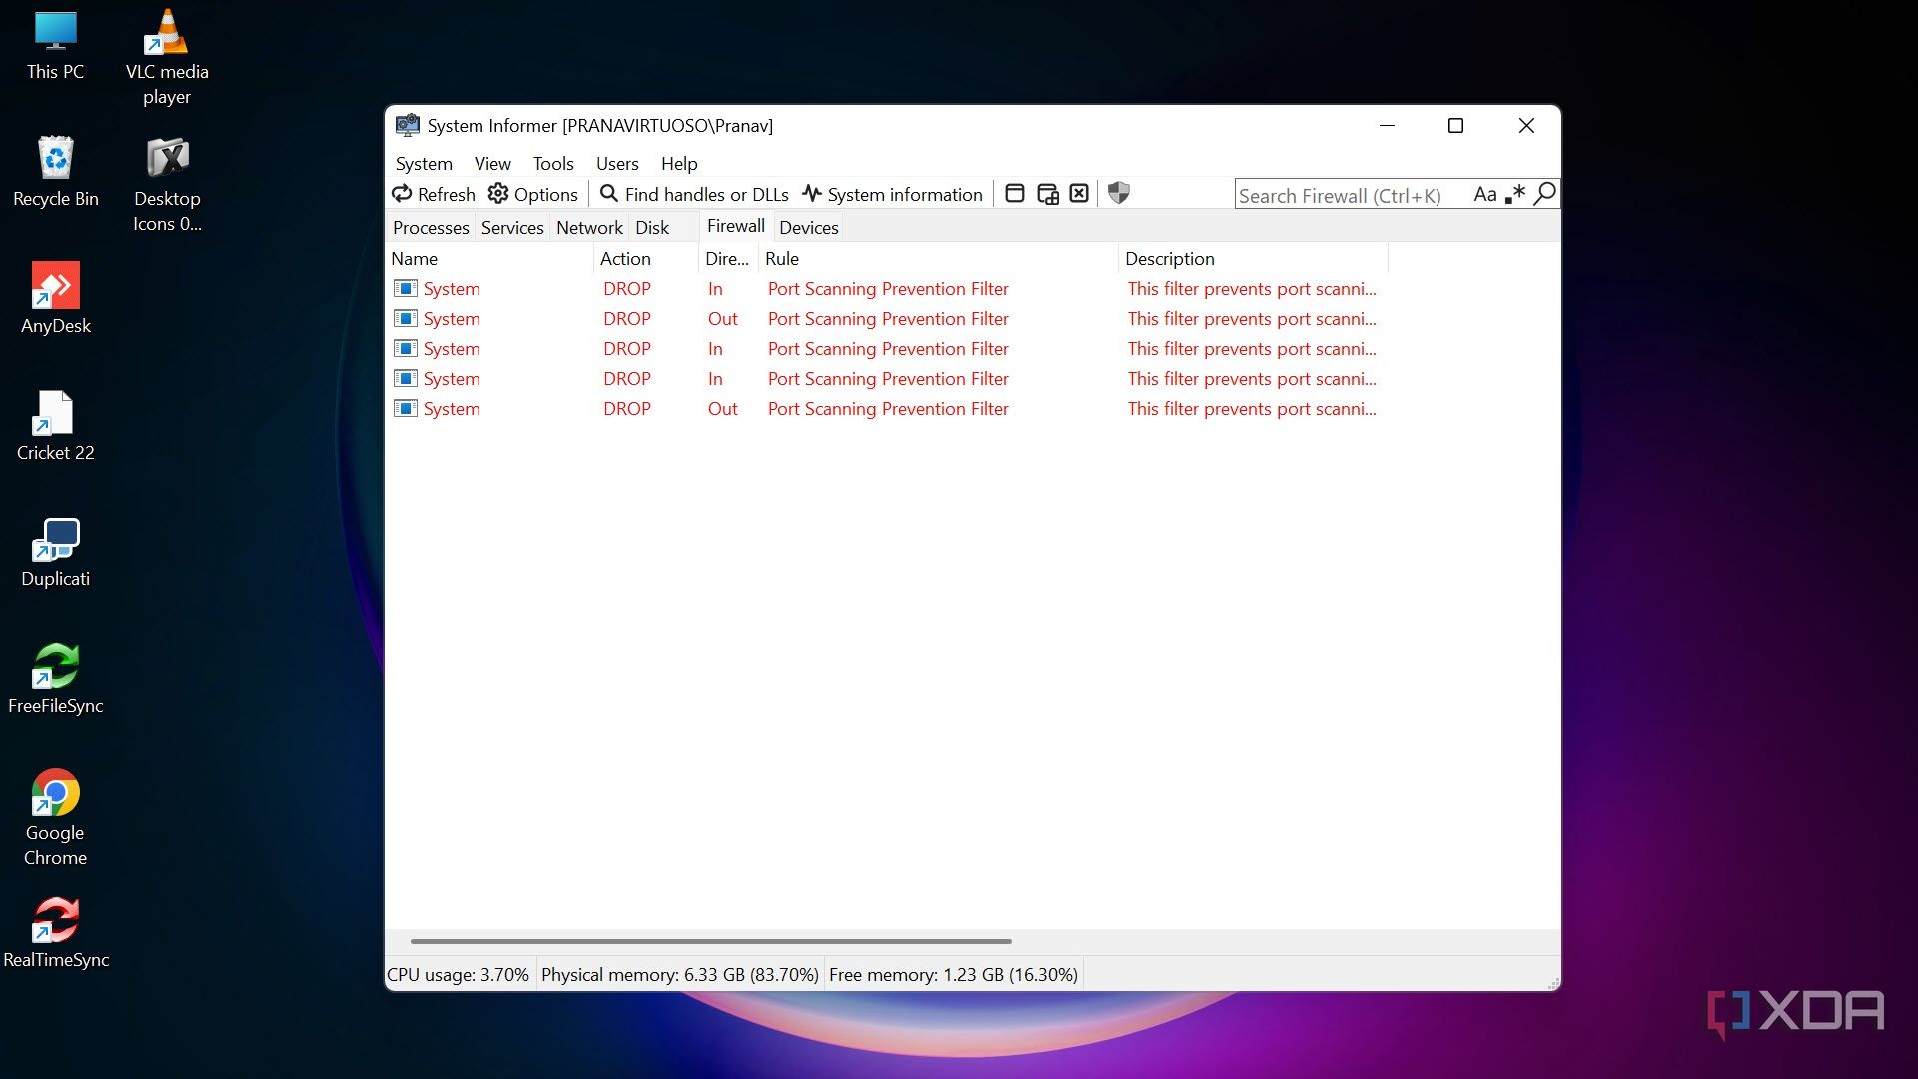Click the Find window and kill icon
The width and height of the screenshot is (1918, 1079).
pyautogui.click(x=1079, y=194)
